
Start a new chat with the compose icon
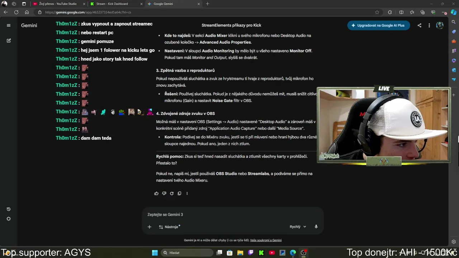pos(9,40)
